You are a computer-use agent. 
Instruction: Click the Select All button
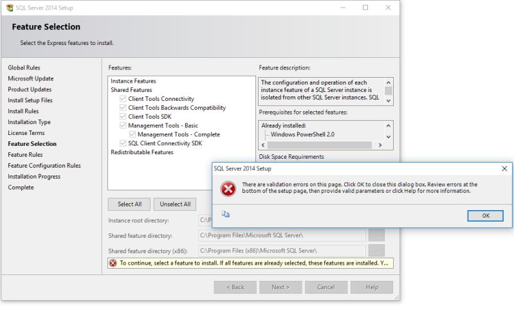point(129,204)
